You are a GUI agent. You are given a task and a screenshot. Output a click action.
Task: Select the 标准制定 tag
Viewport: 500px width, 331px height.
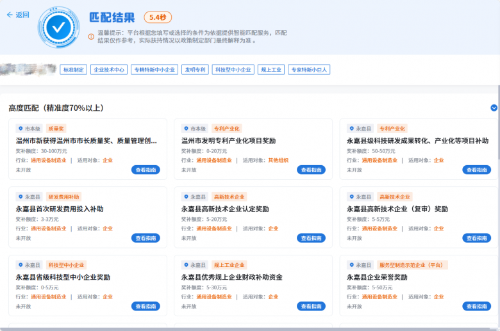click(74, 70)
